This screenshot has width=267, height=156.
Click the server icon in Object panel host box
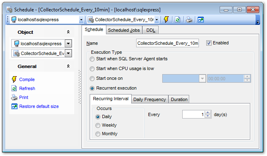point(17,44)
